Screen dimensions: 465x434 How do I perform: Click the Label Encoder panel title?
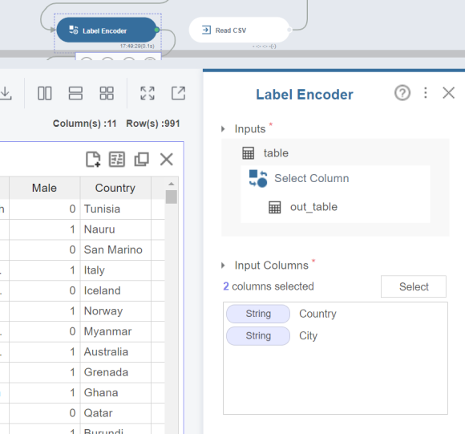click(x=305, y=95)
